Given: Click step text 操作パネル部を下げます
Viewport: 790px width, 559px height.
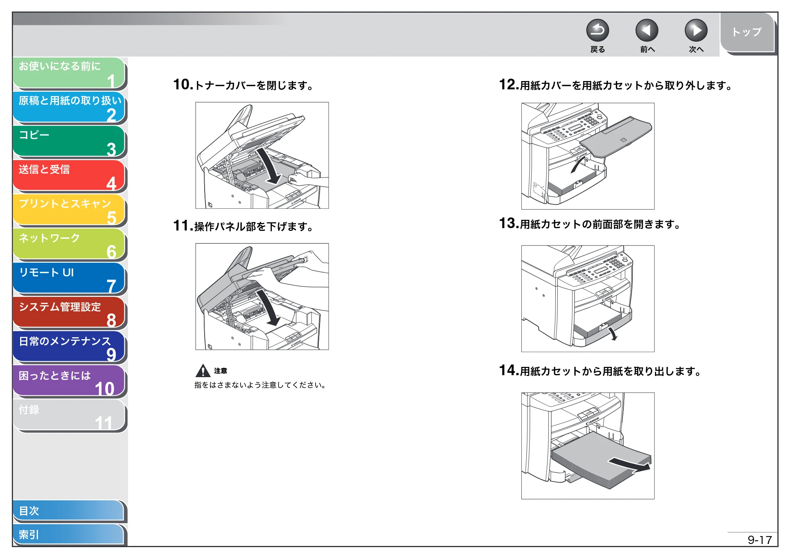Looking at the screenshot, I should [254, 227].
